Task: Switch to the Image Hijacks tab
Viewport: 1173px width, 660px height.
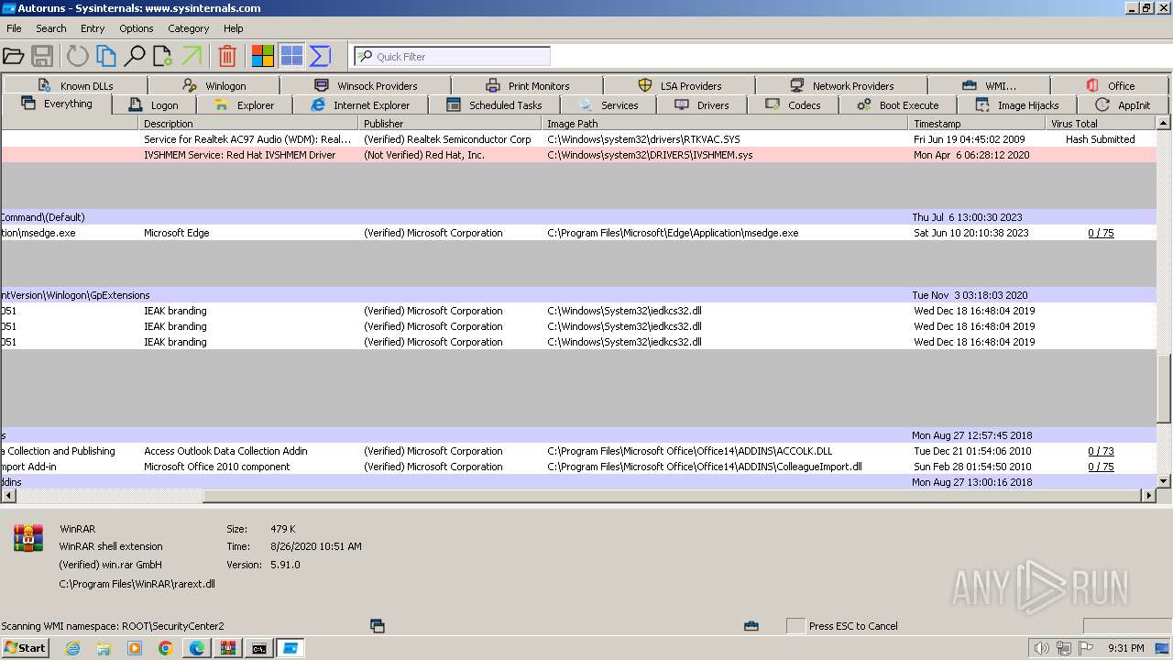Action: [1016, 105]
